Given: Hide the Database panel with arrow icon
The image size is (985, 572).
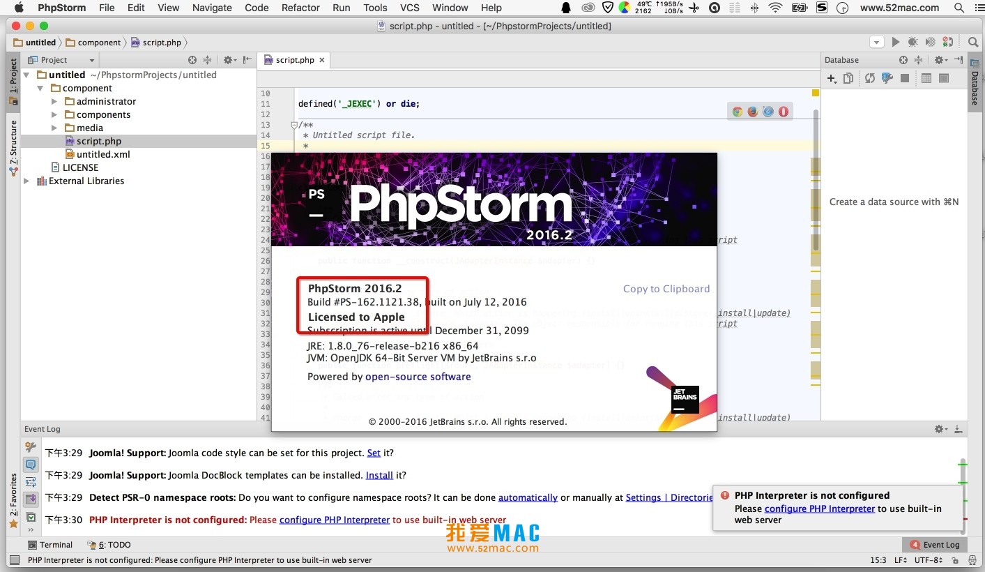Looking at the screenshot, I should (x=959, y=60).
